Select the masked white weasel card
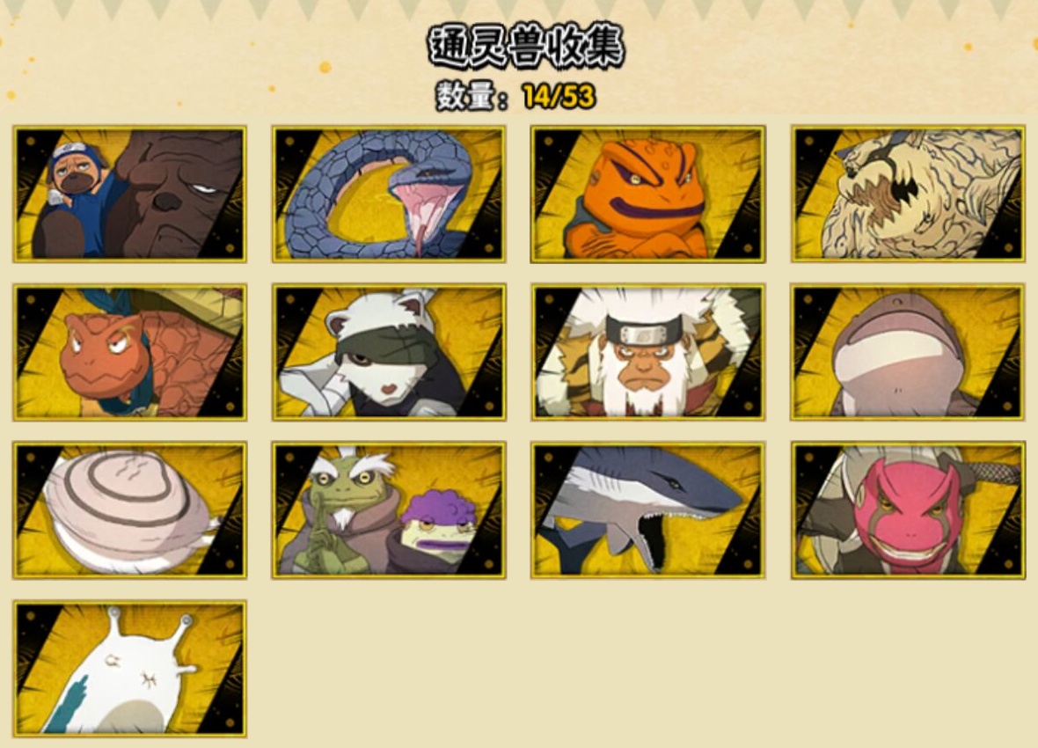Screen dimensions: 1038x748 click(389, 353)
